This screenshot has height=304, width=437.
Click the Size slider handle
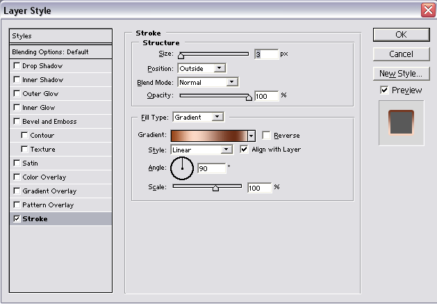point(181,56)
